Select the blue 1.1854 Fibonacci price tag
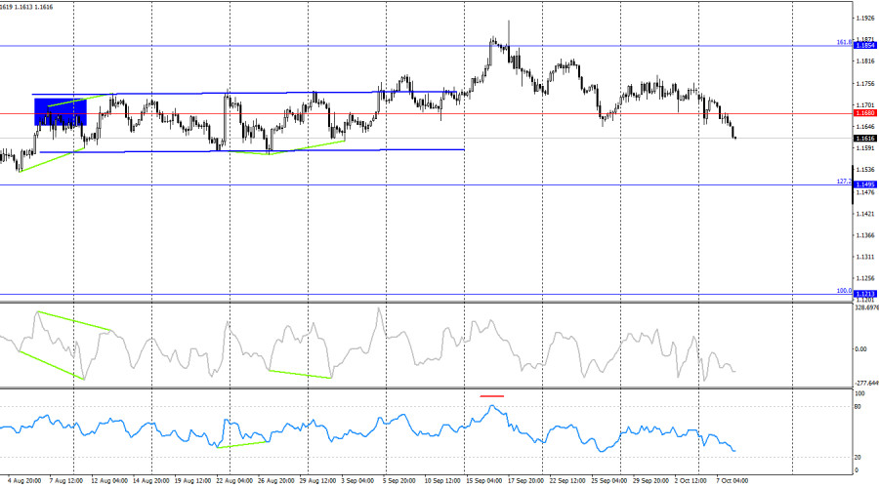The width and height of the screenshot is (879, 488). click(x=863, y=46)
